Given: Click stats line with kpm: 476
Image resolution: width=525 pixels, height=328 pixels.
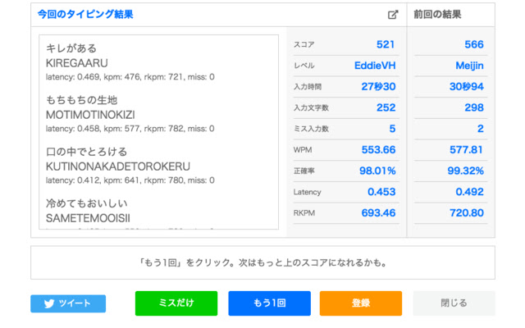Looking at the screenshot, I should [x=130, y=77].
